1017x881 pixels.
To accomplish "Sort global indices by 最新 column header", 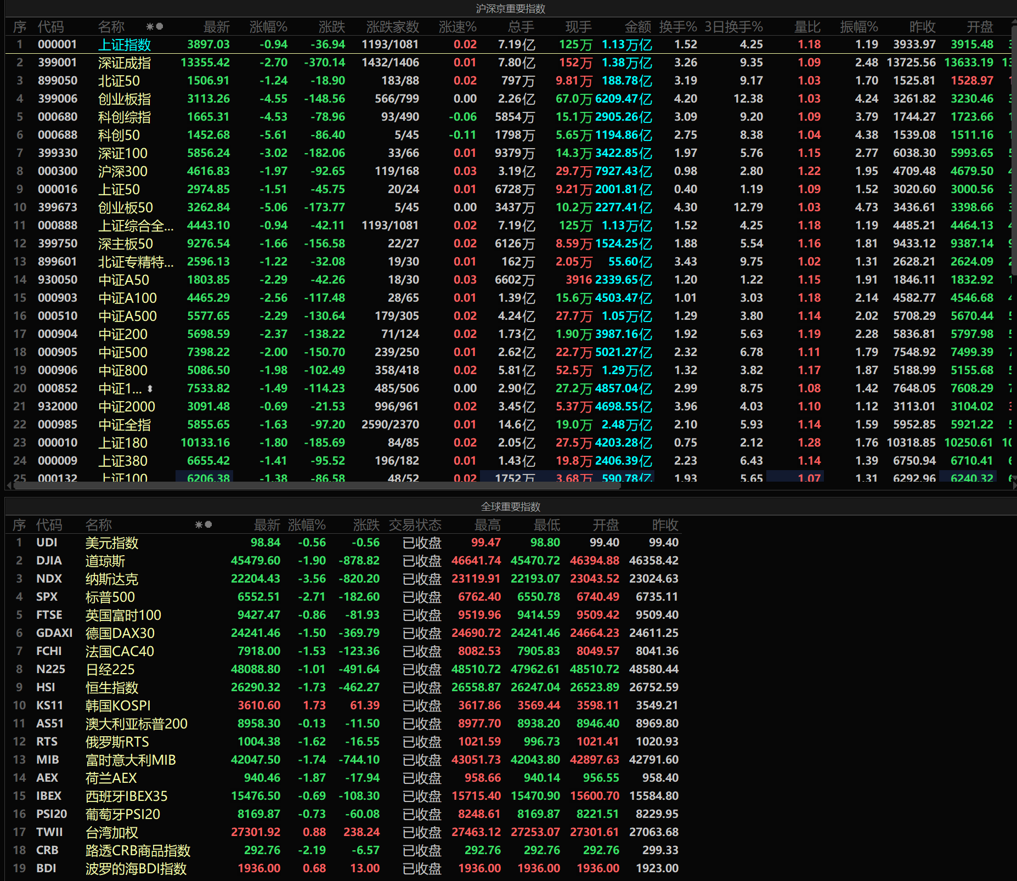I will point(267,525).
